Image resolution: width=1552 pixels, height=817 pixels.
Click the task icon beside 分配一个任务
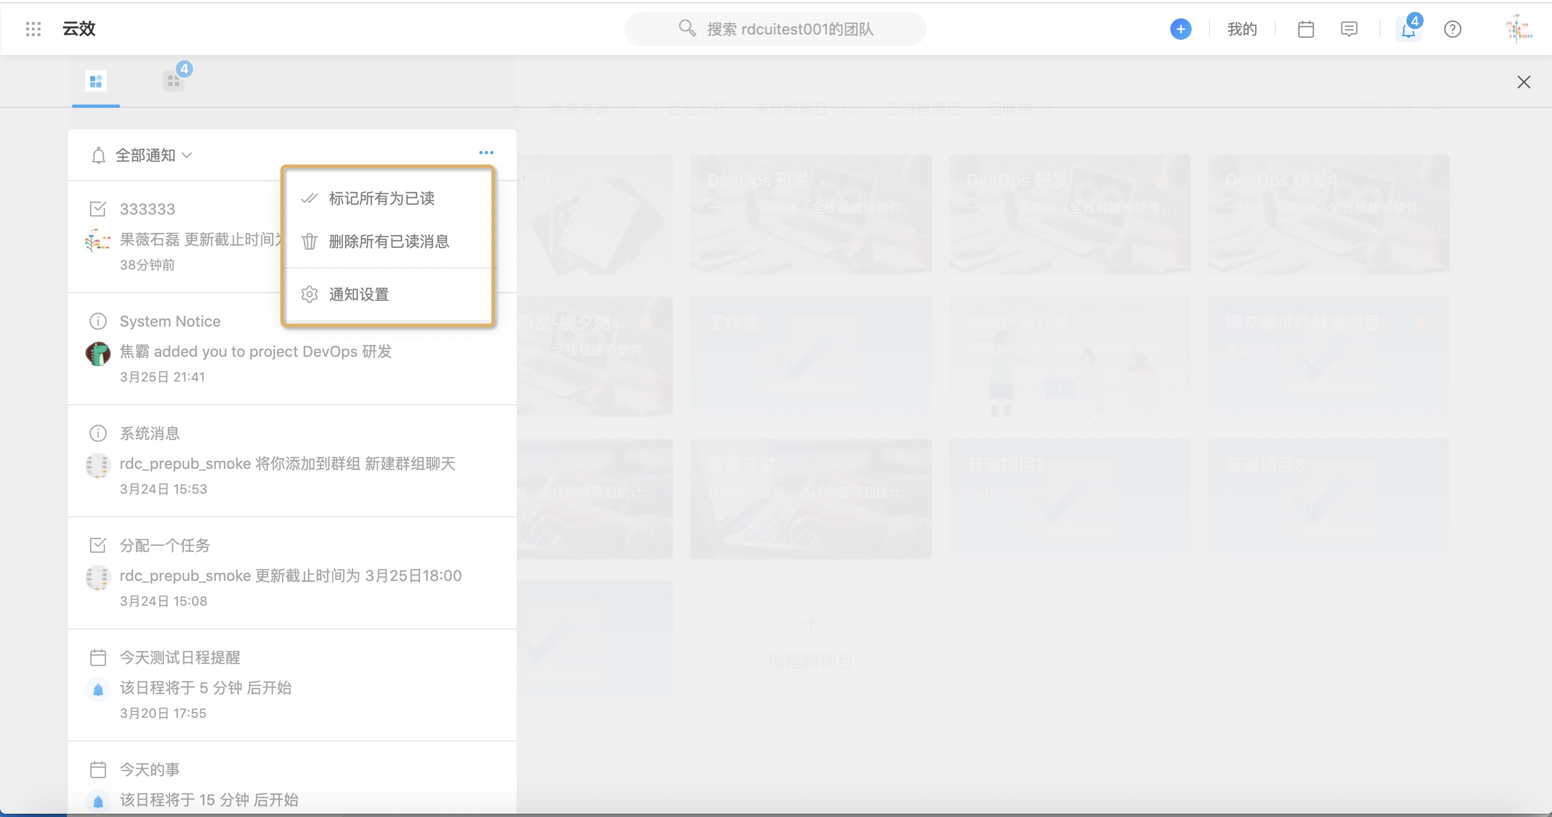98,545
